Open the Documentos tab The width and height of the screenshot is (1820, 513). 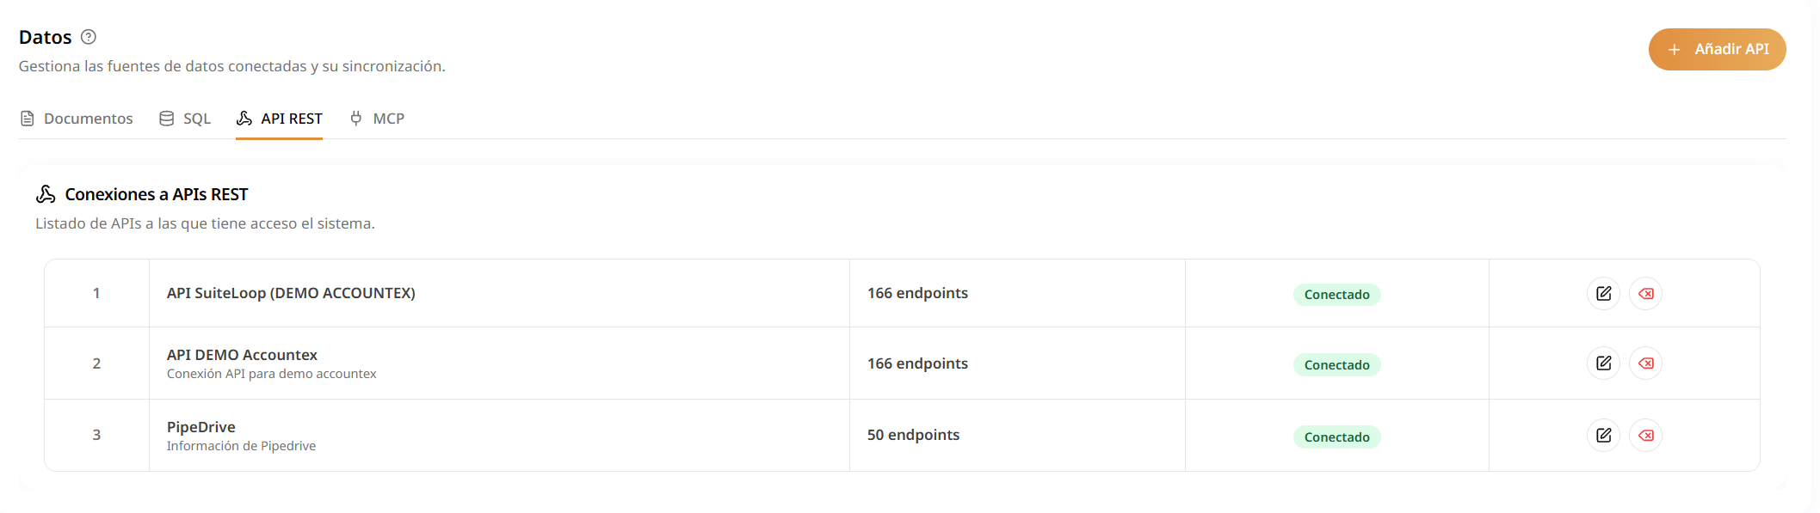pos(77,119)
